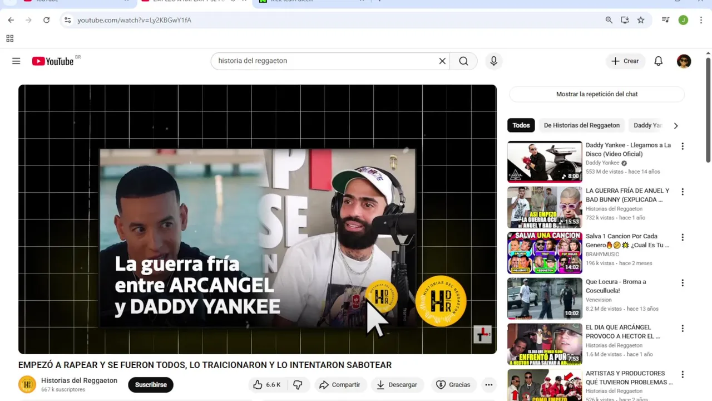The image size is (712, 401).
Task: Click the Daddy Yankee channel name
Action: (602, 163)
